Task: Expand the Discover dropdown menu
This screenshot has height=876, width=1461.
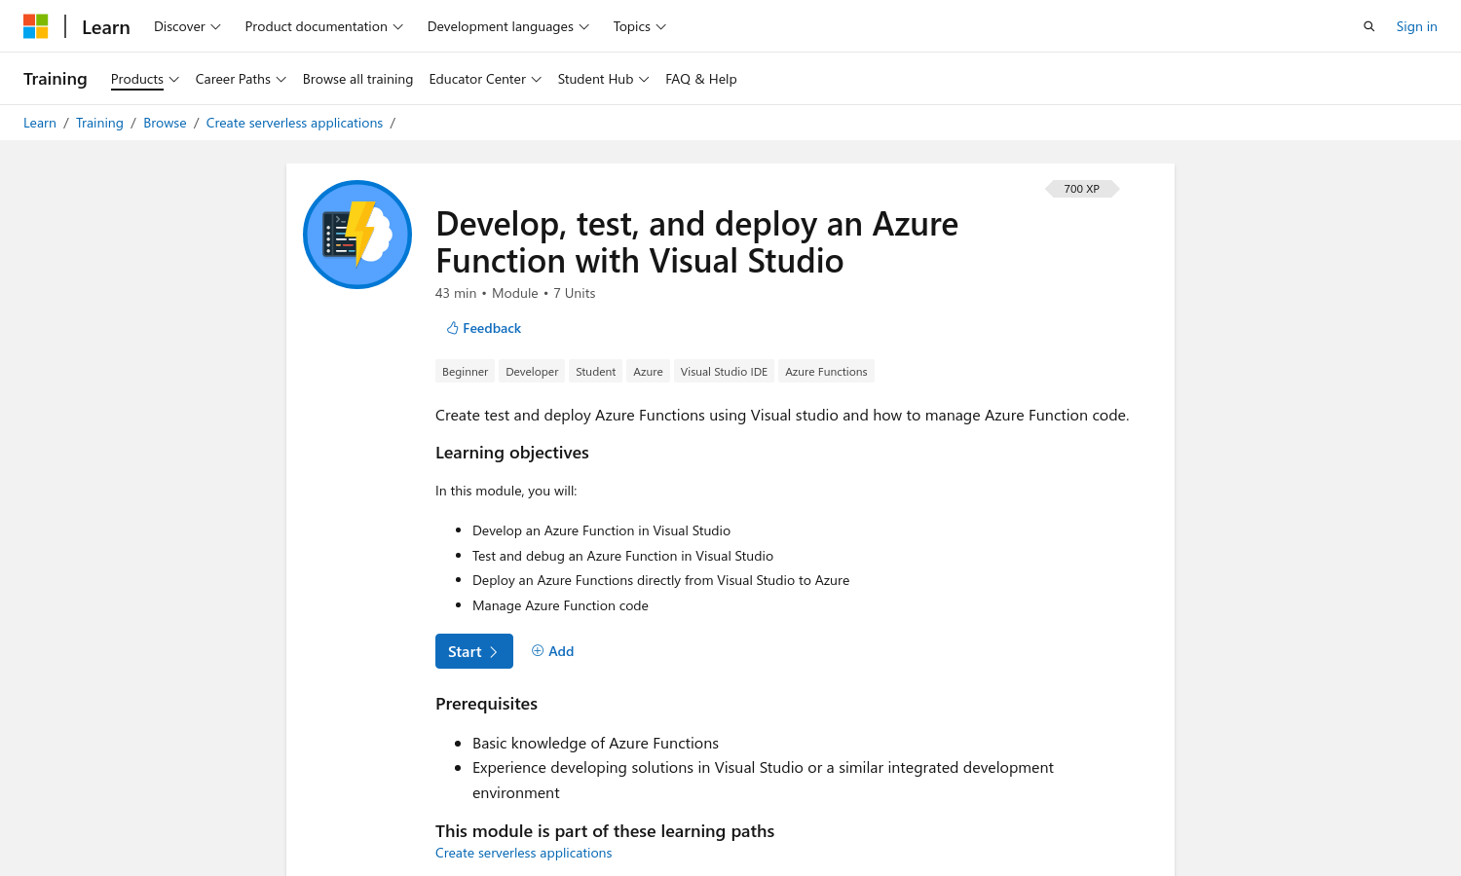Action: (187, 26)
